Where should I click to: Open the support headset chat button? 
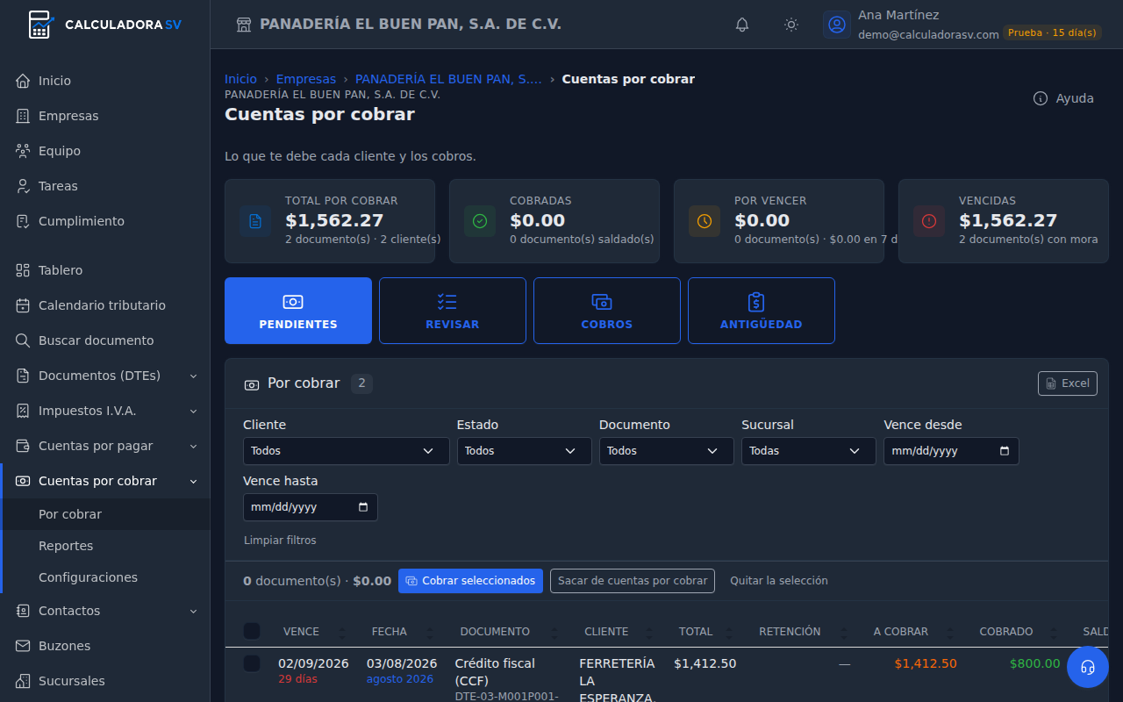[1088, 667]
